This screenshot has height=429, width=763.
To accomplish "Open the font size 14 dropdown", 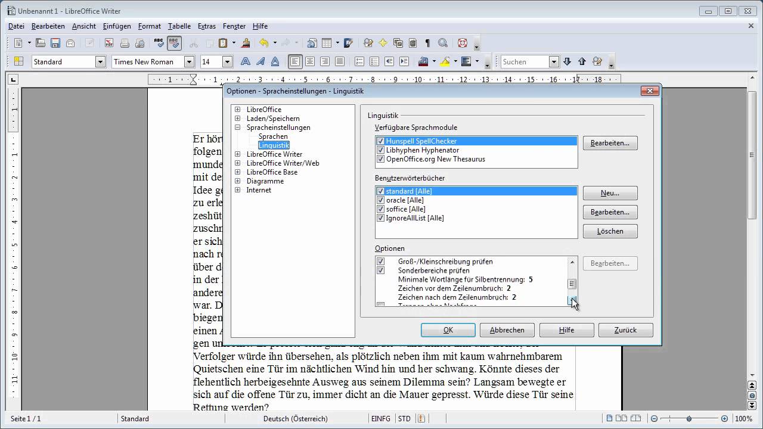I will tap(227, 61).
